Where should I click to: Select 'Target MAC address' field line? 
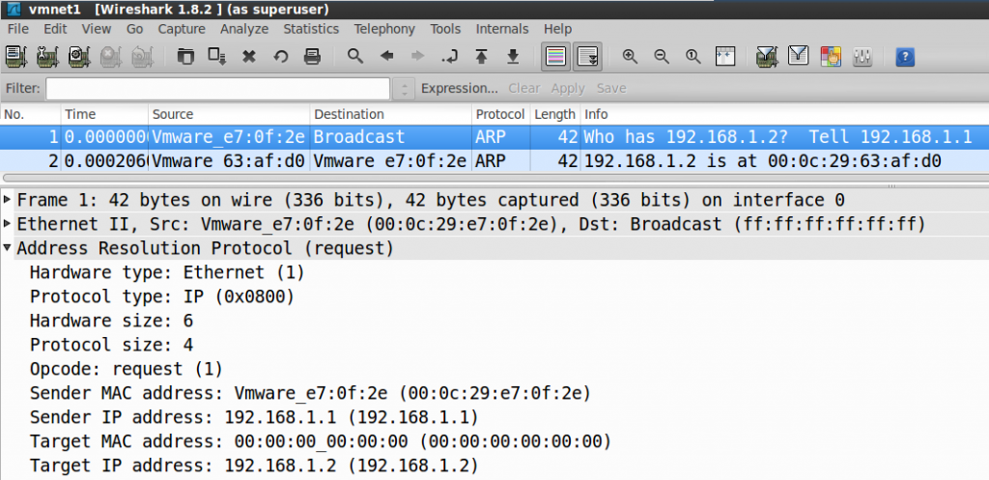click(x=321, y=441)
